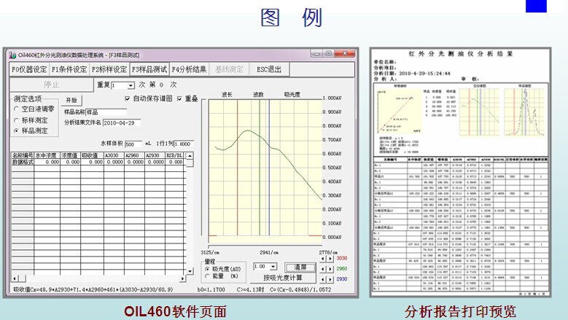Image resolution: width=568 pixels, height=320 pixels.
Task: Open F4分析结果 tab
Action: click(x=189, y=69)
